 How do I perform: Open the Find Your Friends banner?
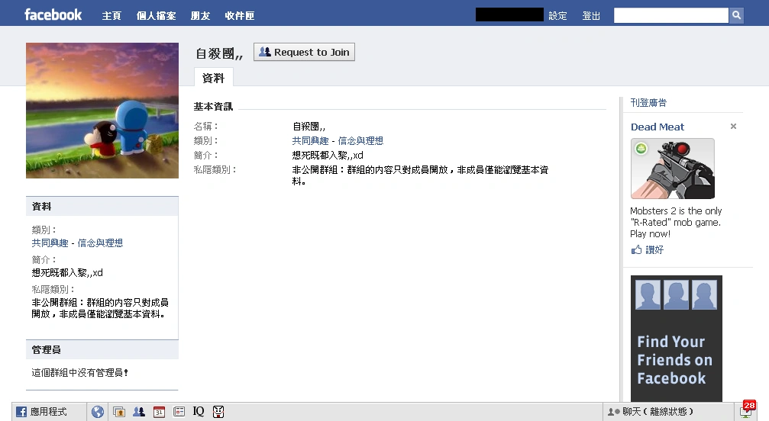677,339
